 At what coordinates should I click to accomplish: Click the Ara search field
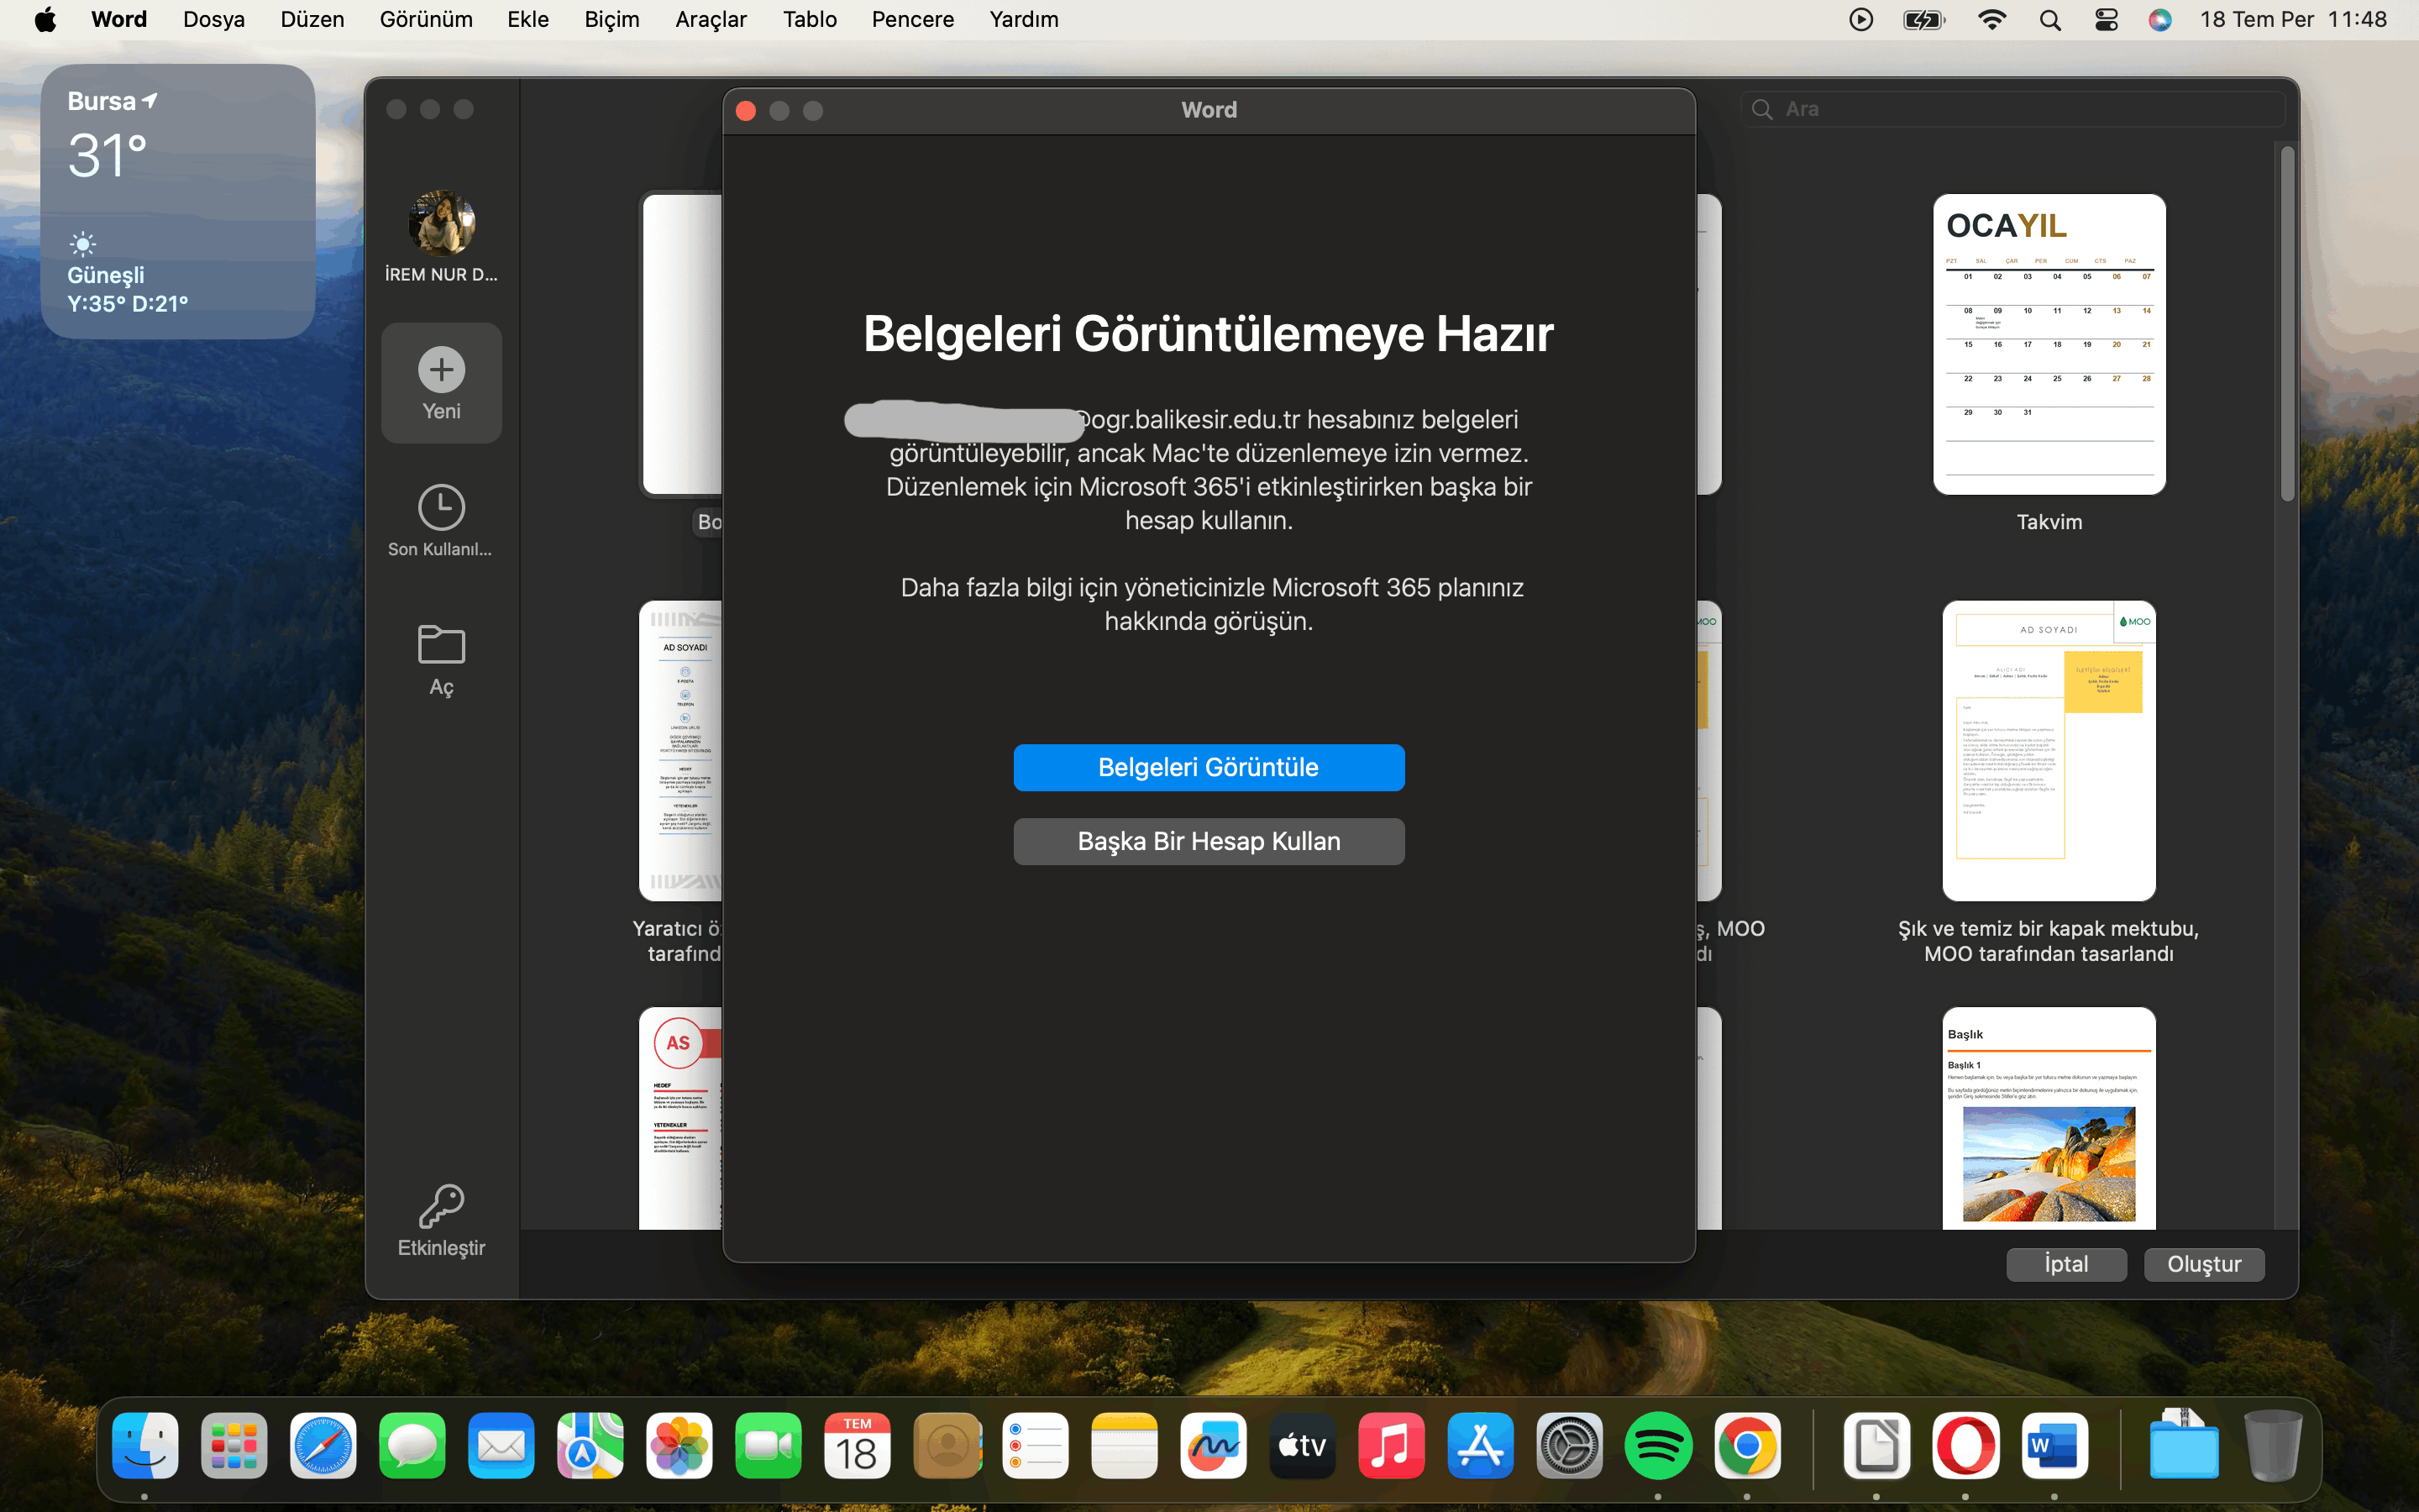click(2012, 109)
